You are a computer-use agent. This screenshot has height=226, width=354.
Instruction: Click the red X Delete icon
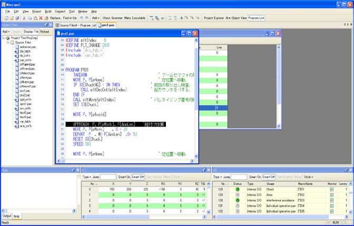point(41,18)
